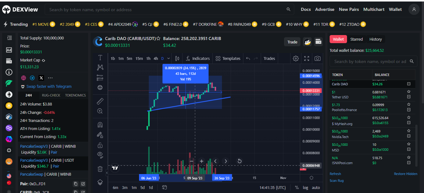Open Trades in chart toolbar
Image resolution: width=424 pixels, height=193 pixels.
click(x=269, y=58)
